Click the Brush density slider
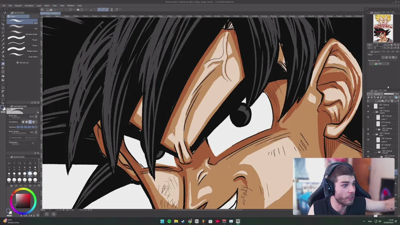 click(x=19, y=133)
